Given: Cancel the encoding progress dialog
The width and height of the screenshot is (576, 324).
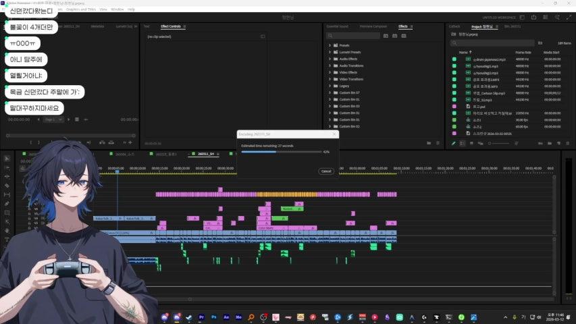Looking at the screenshot, I should [x=326, y=171].
